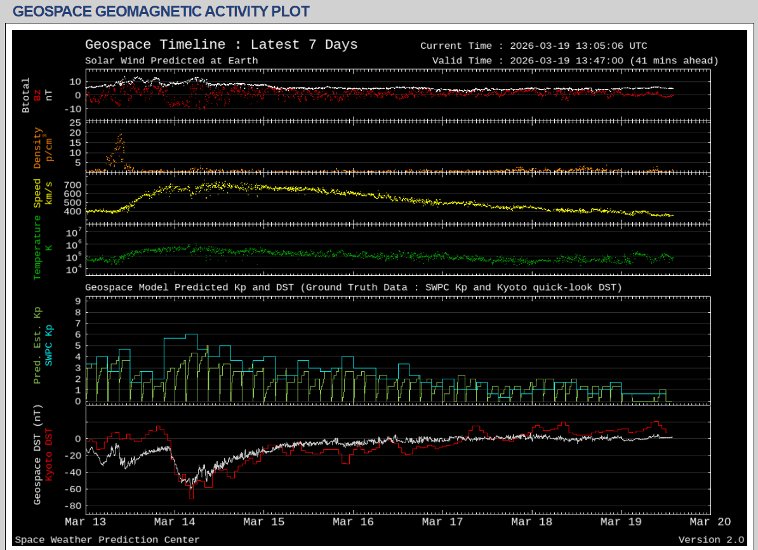Select the Geospace DST (nT) axis label

(x=37, y=455)
